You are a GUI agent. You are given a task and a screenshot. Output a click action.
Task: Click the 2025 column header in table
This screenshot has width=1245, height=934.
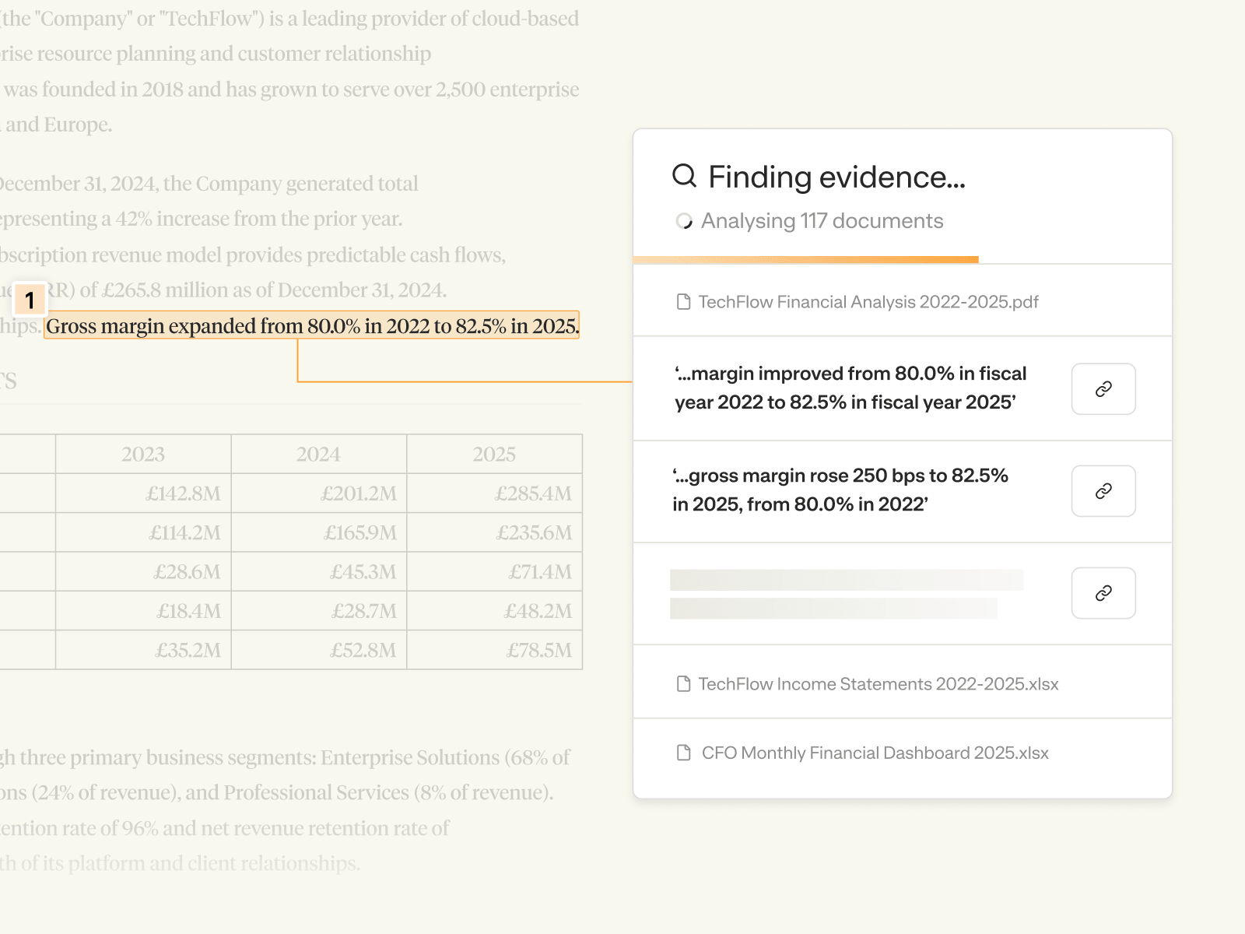pos(495,454)
